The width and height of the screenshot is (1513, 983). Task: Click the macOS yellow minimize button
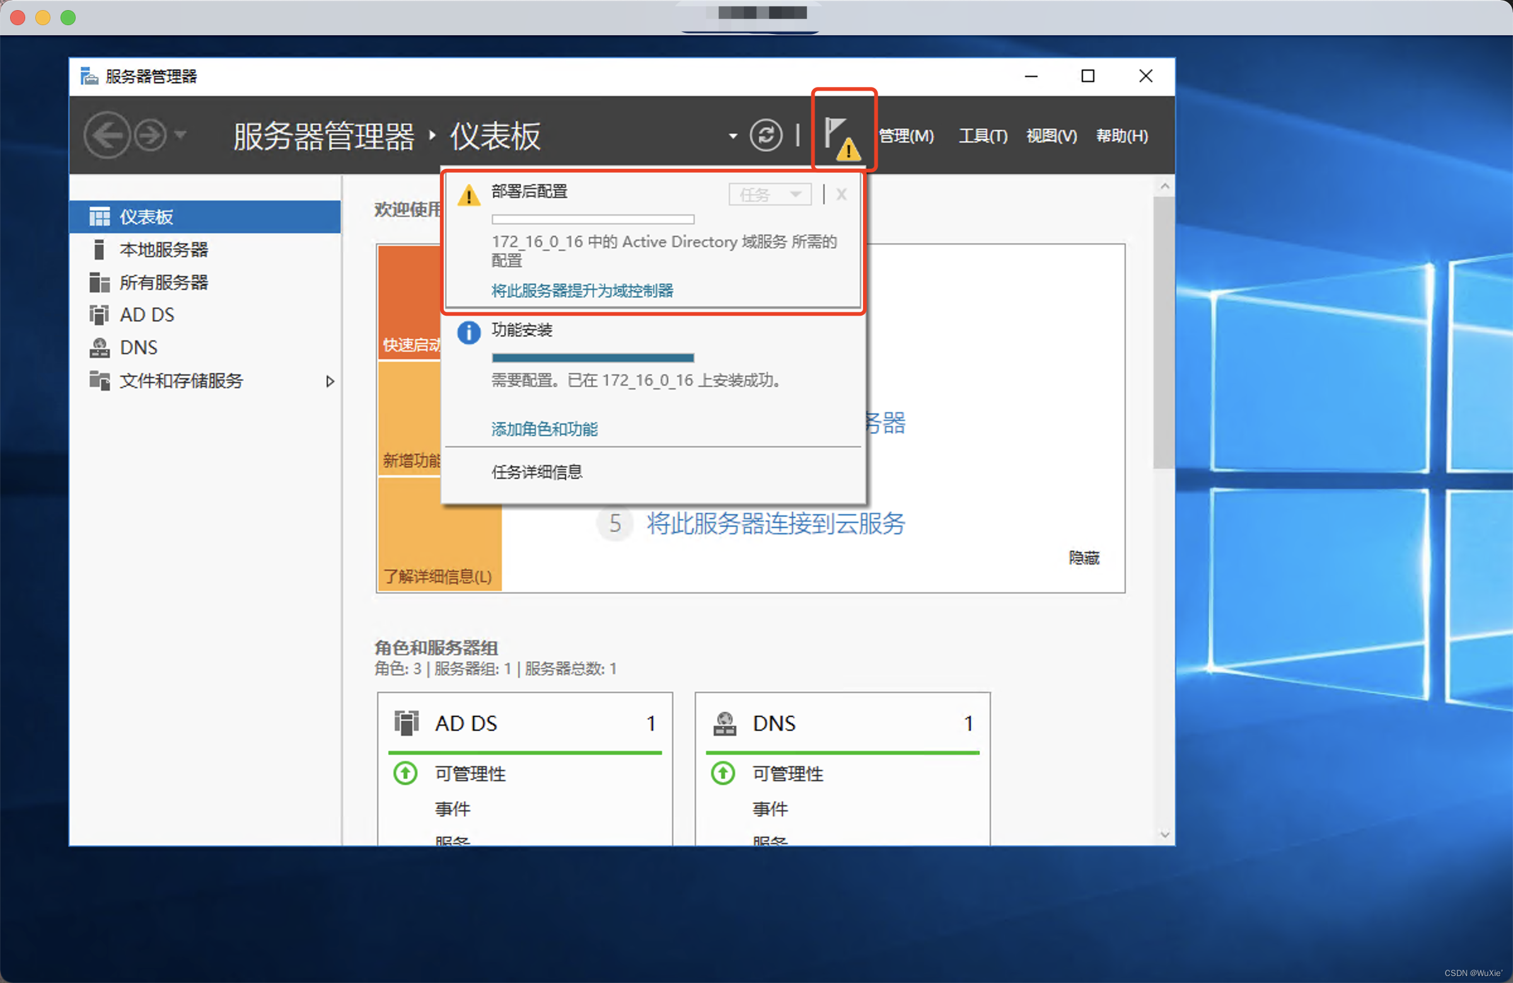pos(43,18)
